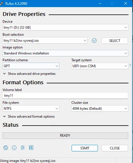The width and height of the screenshot is (133, 163).
Task: Open the File system NTFS dropdown
Action: [31, 108]
